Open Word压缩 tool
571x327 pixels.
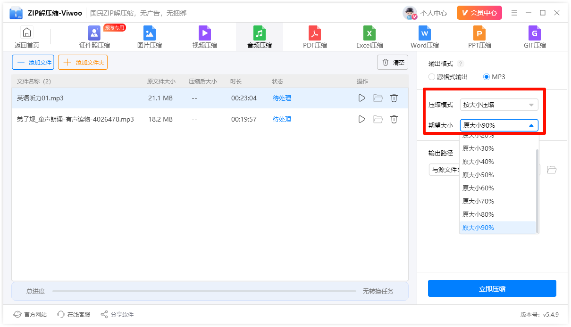pos(425,37)
